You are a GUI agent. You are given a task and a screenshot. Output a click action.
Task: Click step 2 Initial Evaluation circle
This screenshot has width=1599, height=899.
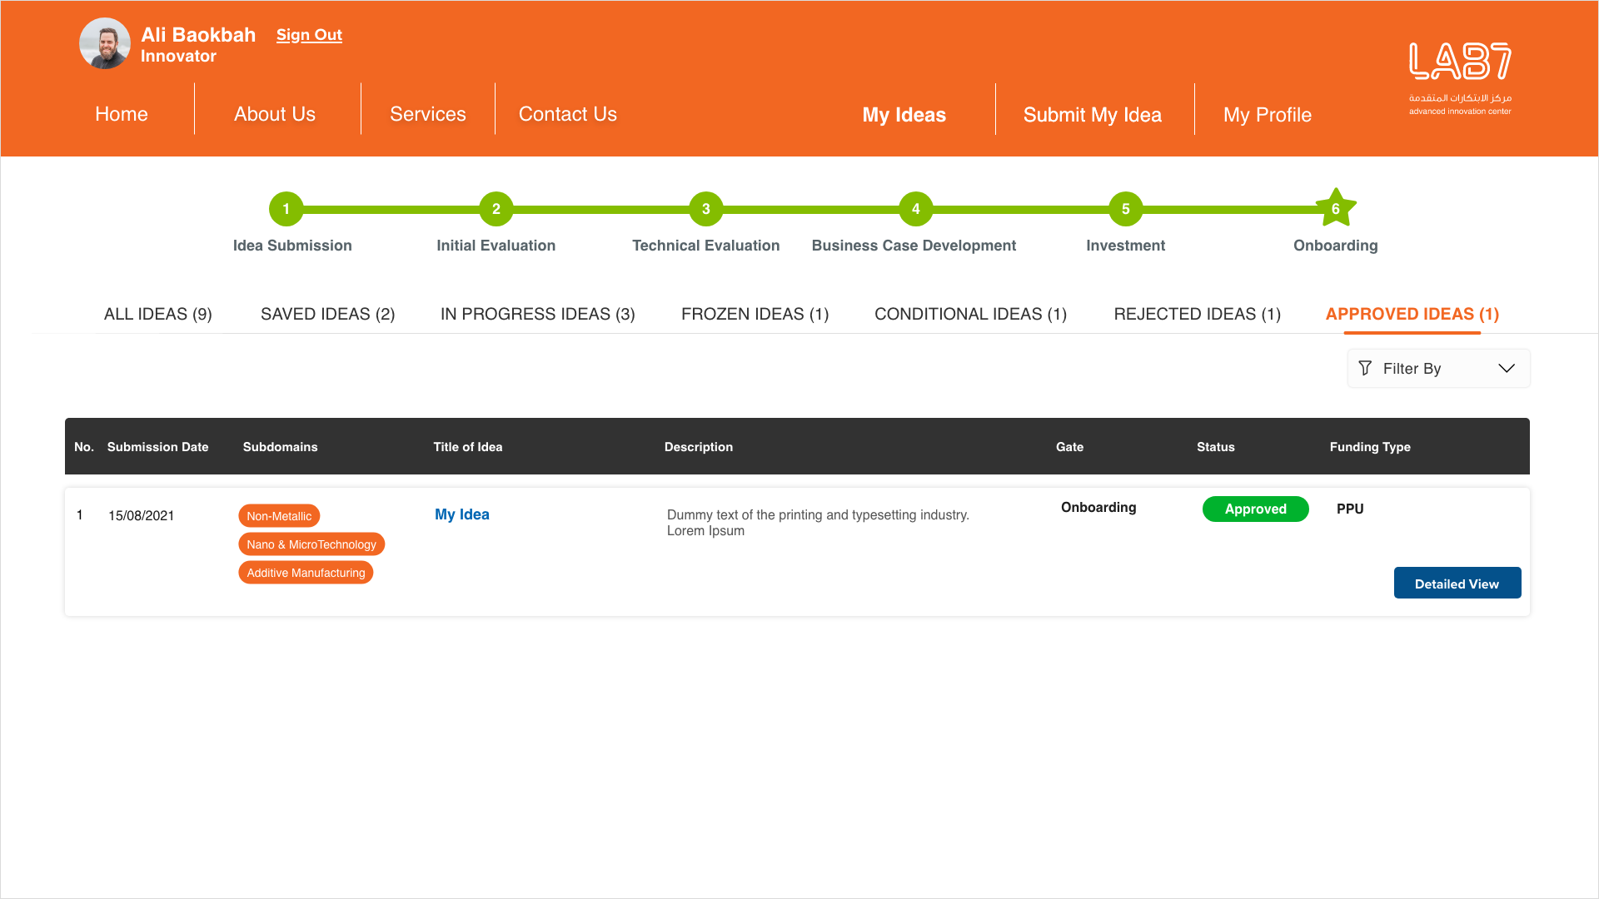[x=496, y=209]
